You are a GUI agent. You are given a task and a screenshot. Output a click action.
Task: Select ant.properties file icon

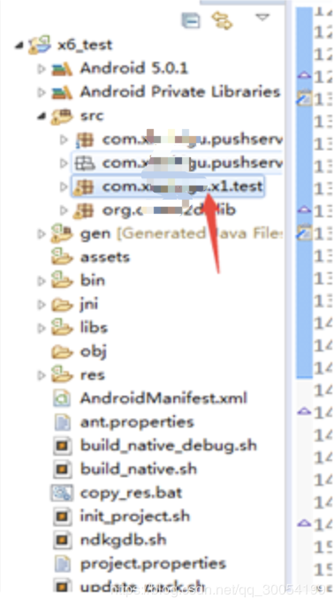(62, 422)
